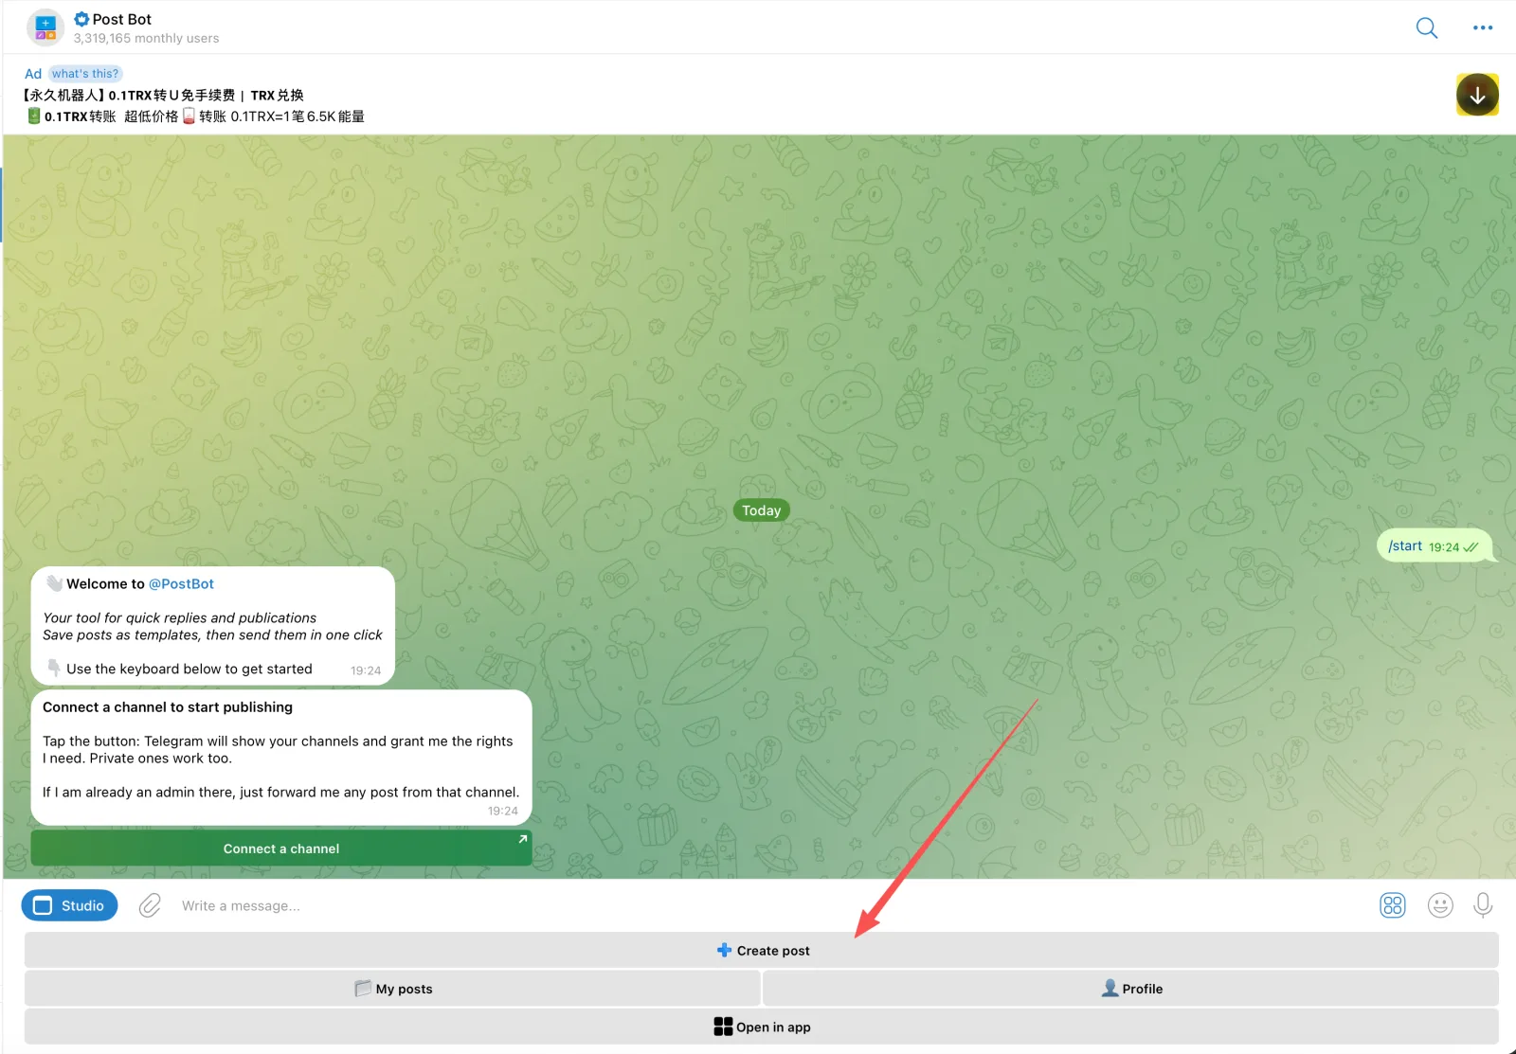The width and height of the screenshot is (1516, 1054).
Task: Click the Post Bot avatar image
Action: [45, 27]
